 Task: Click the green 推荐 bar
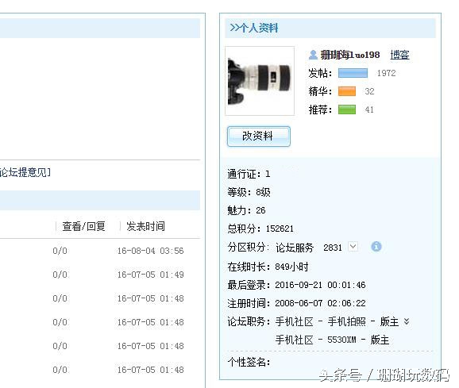coord(347,109)
